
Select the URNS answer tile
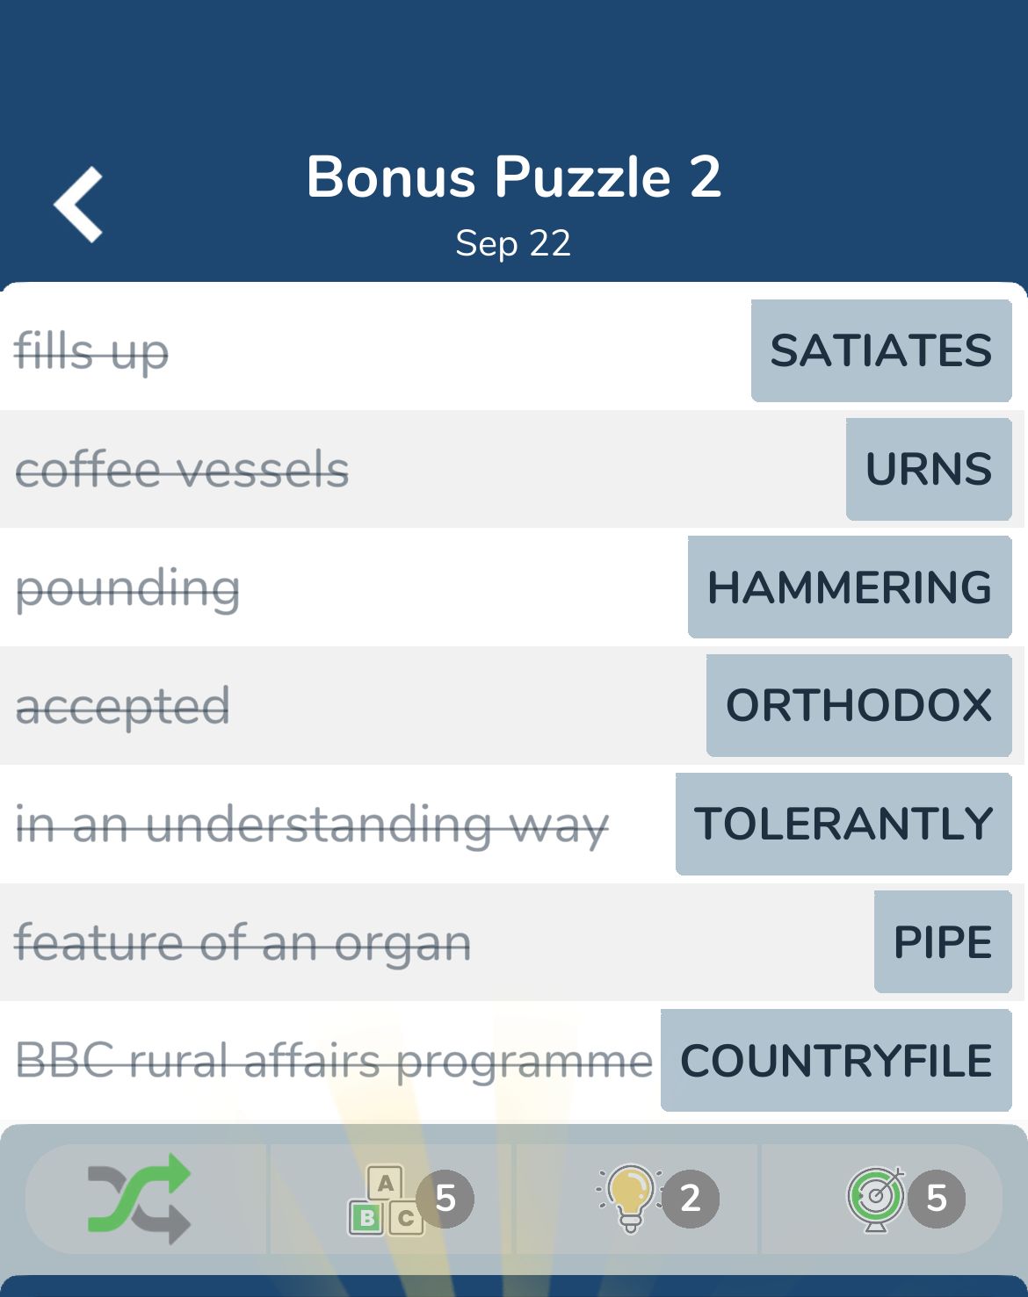(929, 469)
